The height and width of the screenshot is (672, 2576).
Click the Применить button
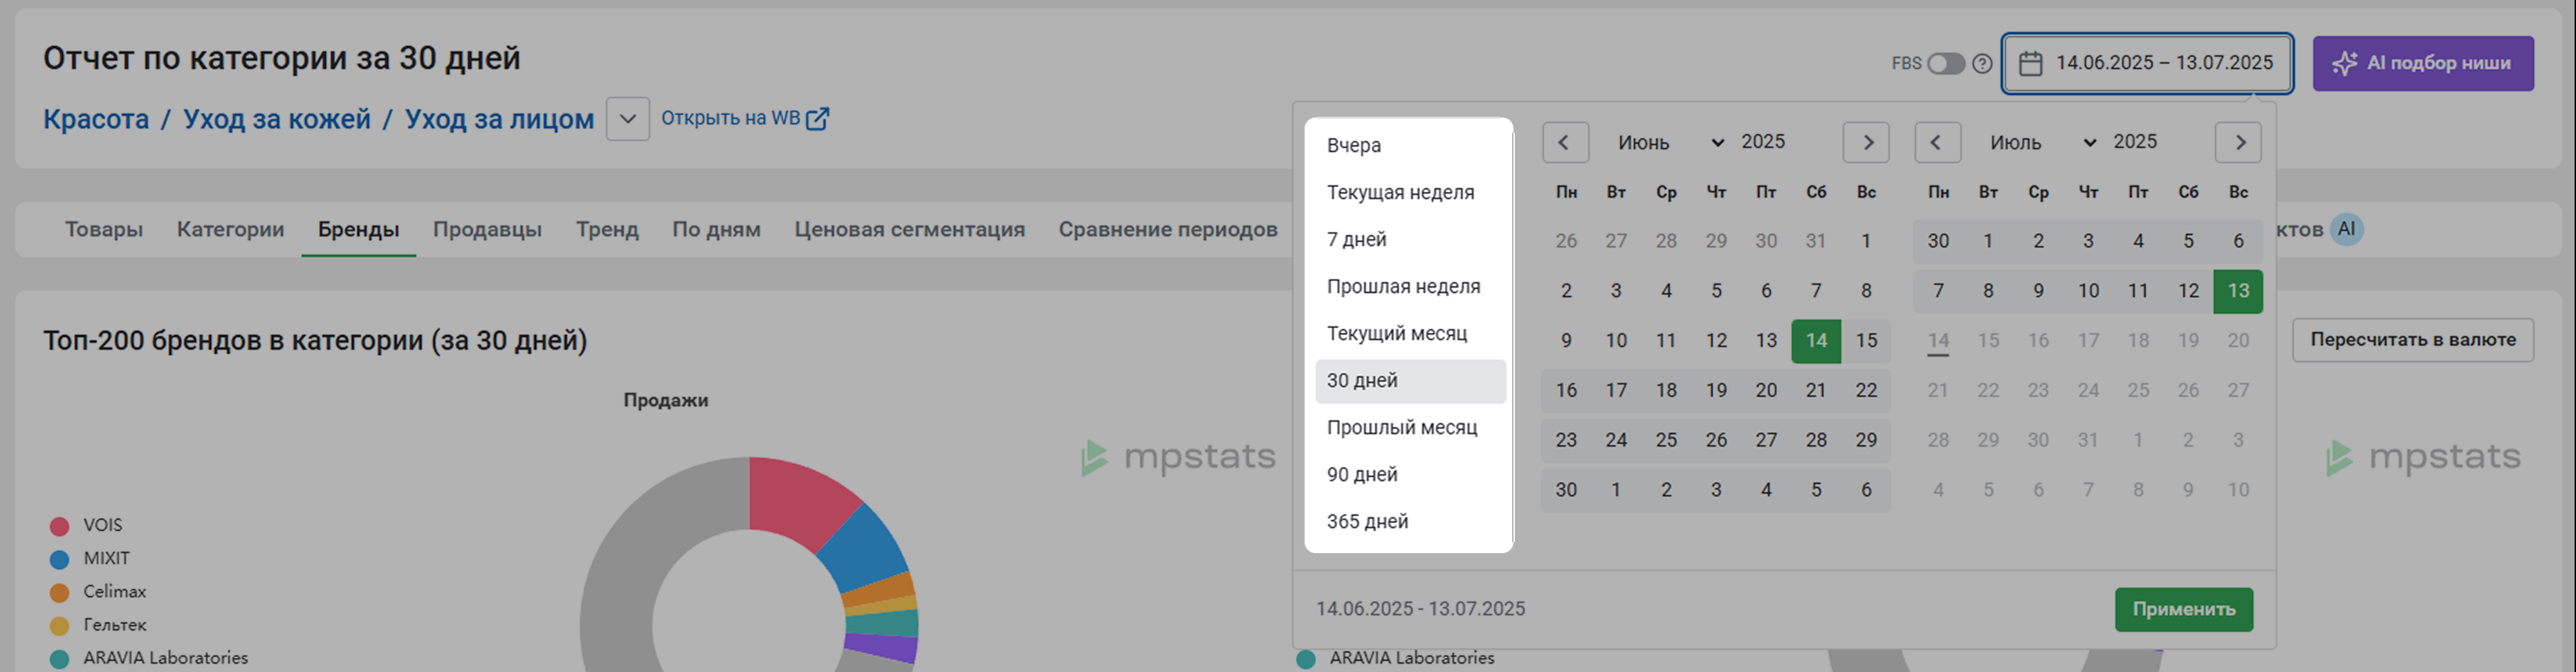tap(2184, 610)
